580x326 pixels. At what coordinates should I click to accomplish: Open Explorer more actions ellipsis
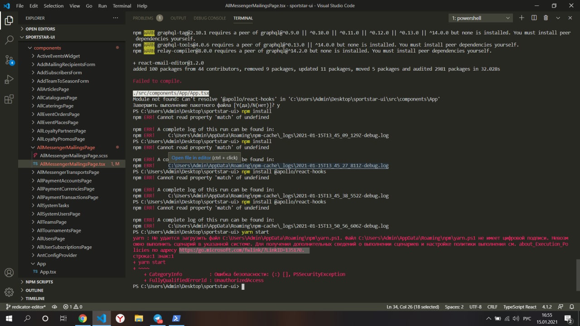pyautogui.click(x=116, y=18)
